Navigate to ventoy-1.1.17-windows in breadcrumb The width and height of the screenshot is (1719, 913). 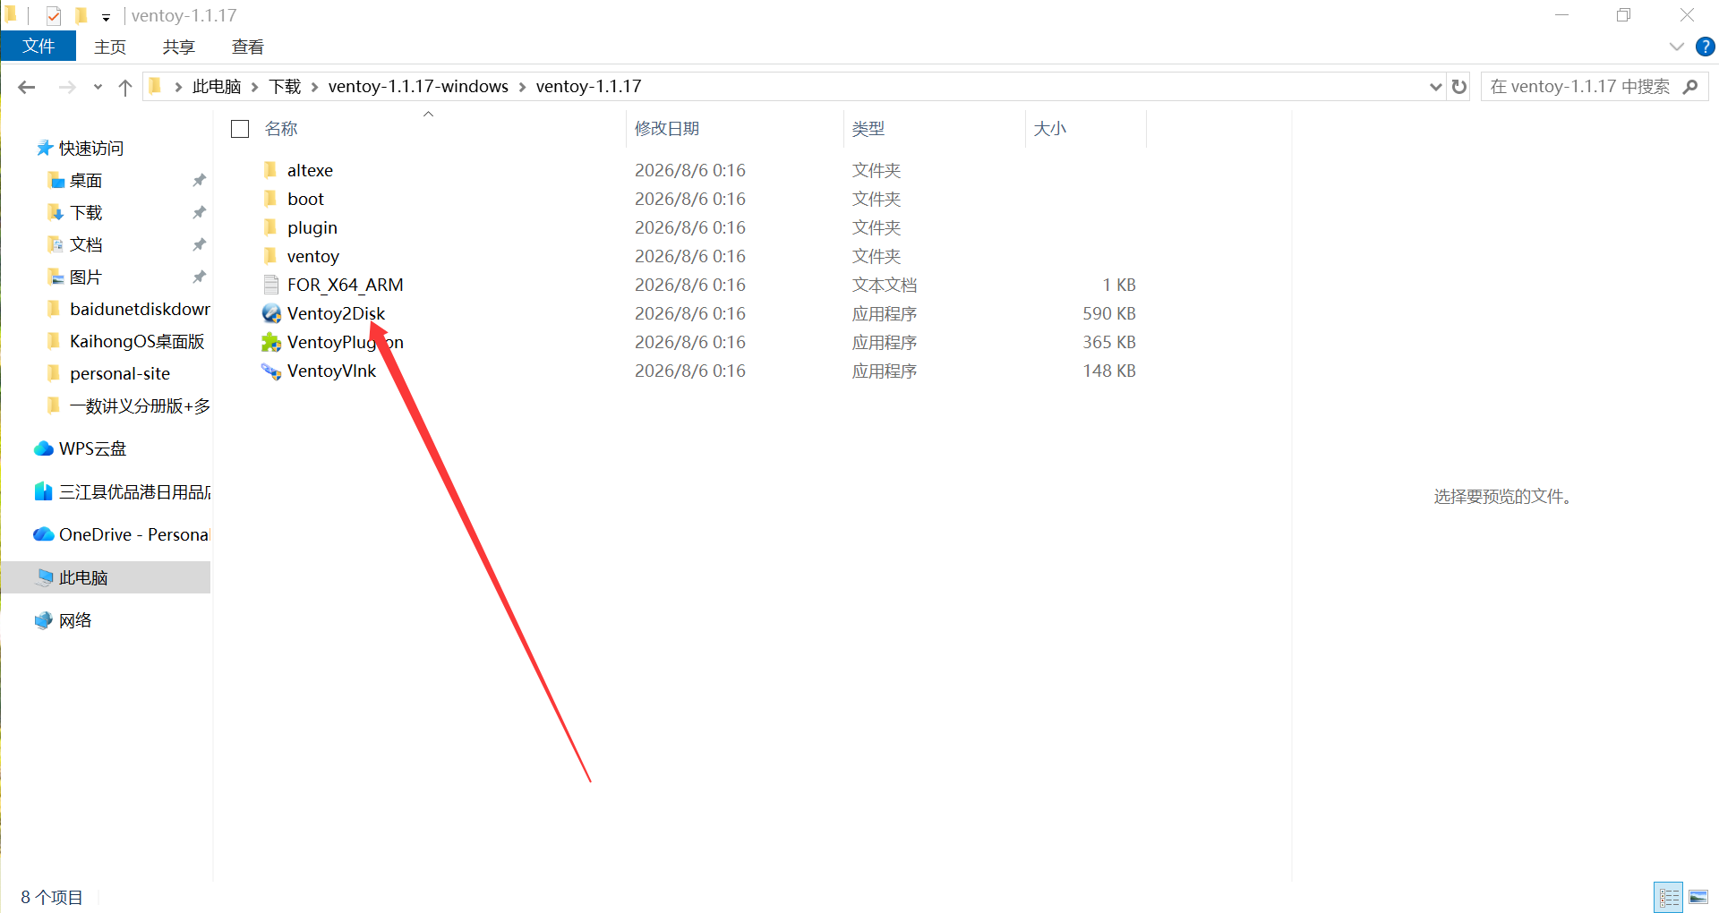coord(418,87)
